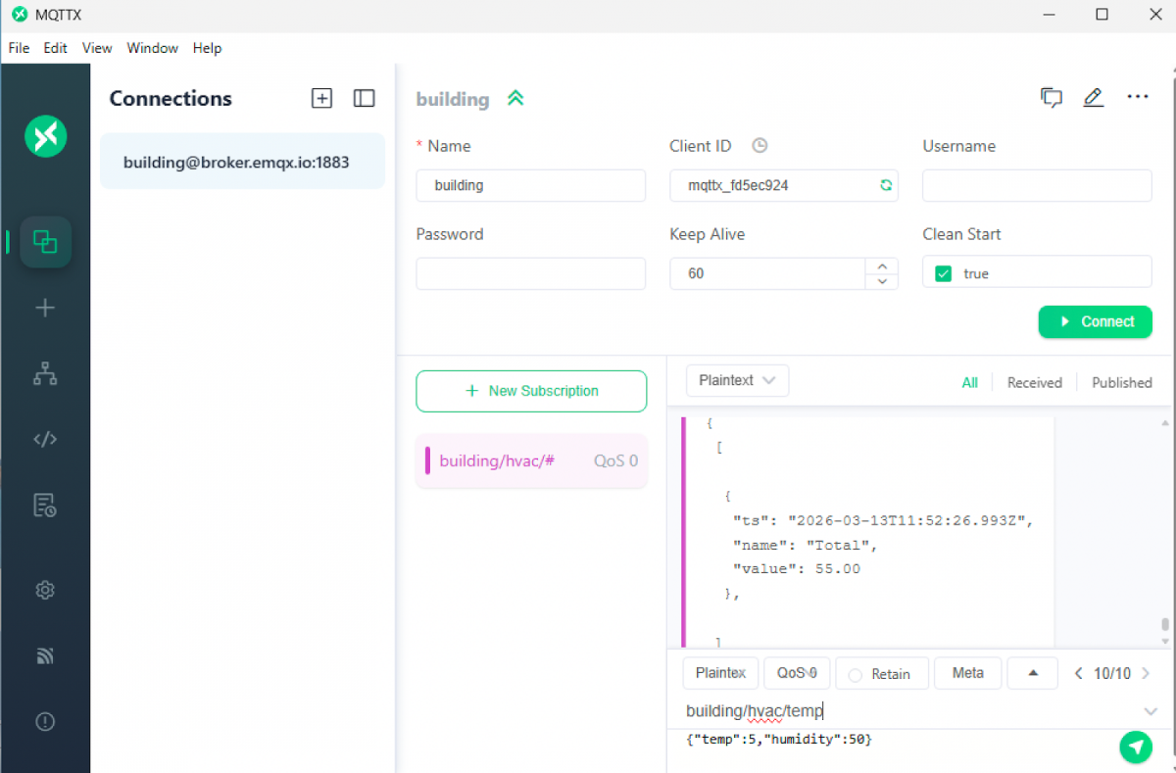Click the green Connect button
This screenshot has height=773, width=1176.
tap(1095, 321)
